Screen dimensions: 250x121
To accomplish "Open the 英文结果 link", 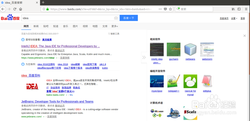I will tap(47, 40).
